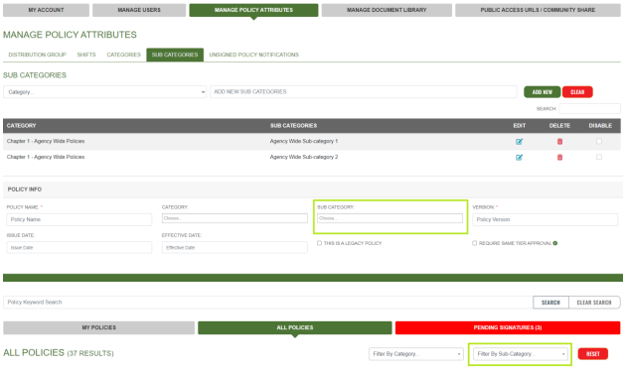Click green Add New button
Screen dimensions: 623x373
(542, 92)
